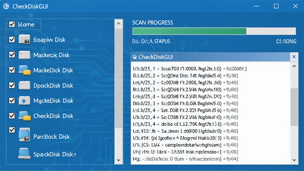This screenshot has height=171, width=304.
Task: Click the Mackecic Disk drive icon
Action: pos(24,55)
